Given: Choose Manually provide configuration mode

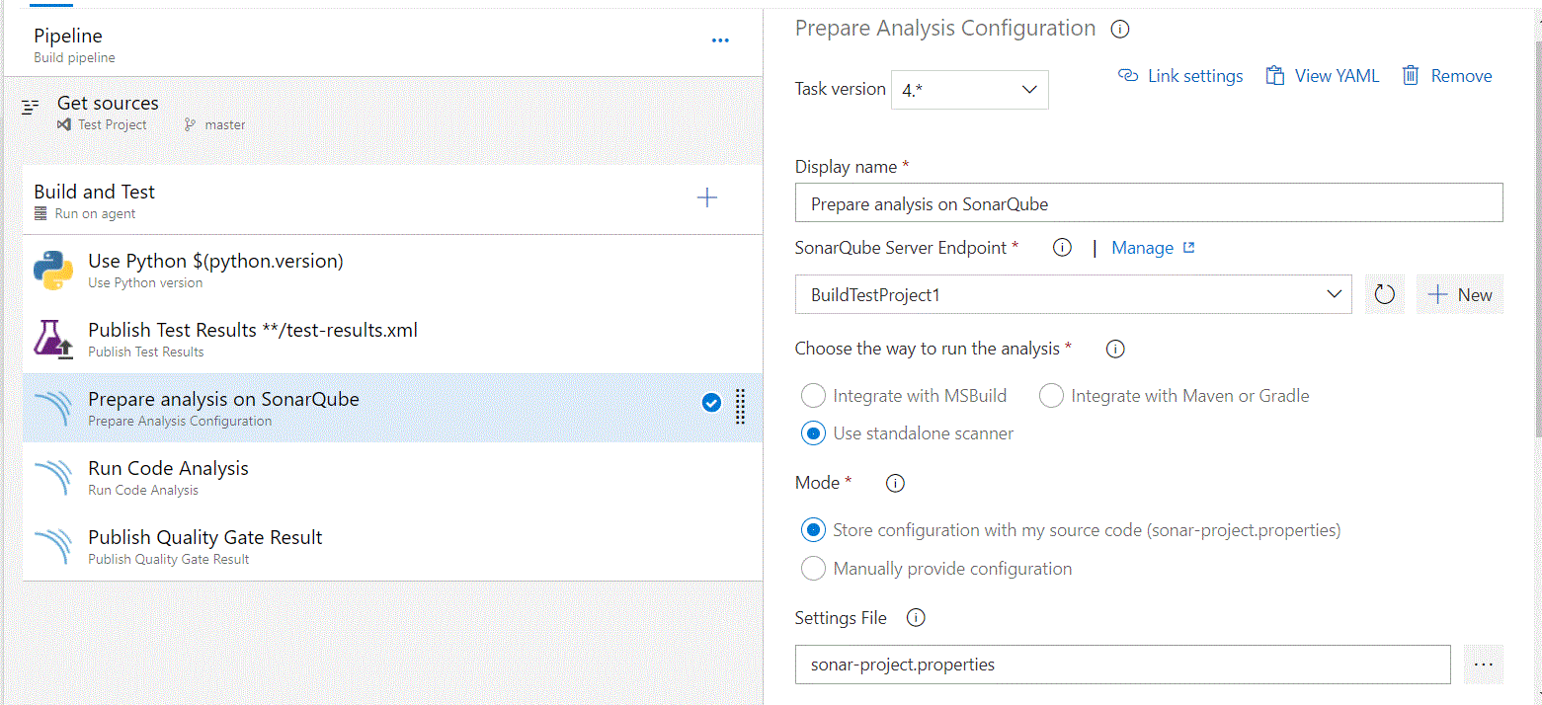Looking at the screenshot, I should [x=813, y=569].
